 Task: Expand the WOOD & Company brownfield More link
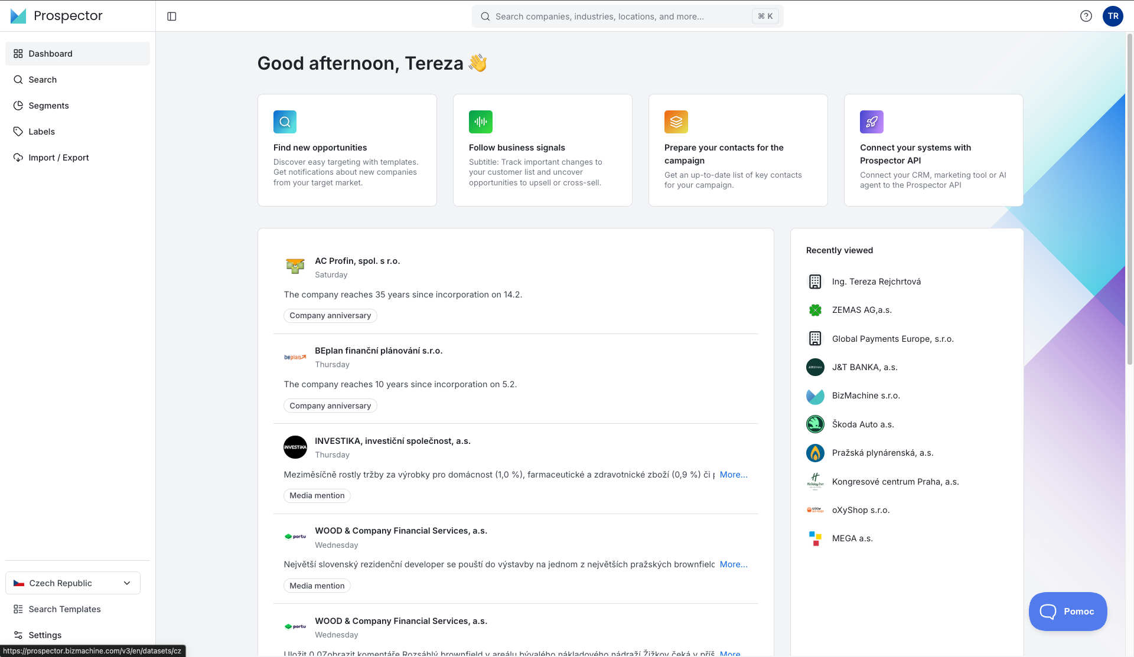733,564
